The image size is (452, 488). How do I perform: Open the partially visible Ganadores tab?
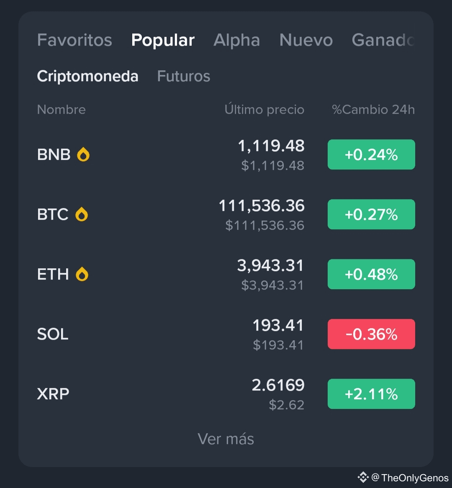click(x=383, y=40)
